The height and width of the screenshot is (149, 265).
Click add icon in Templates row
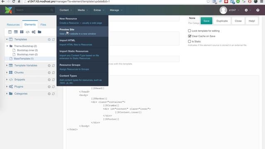tap(49, 39)
